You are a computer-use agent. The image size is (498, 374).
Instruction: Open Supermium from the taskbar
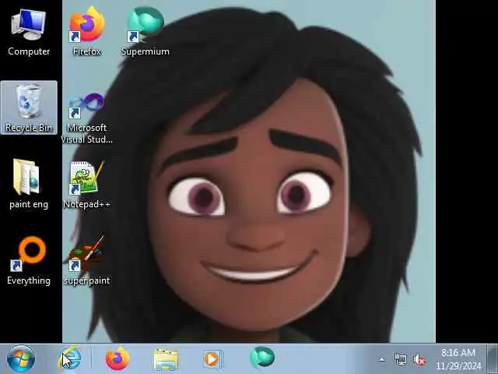262,358
